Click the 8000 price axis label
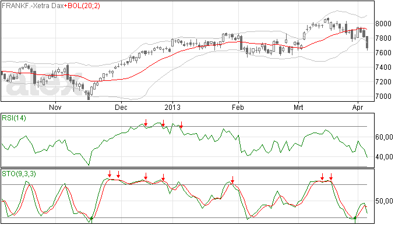This screenshot has width=402, height=225. point(383,24)
